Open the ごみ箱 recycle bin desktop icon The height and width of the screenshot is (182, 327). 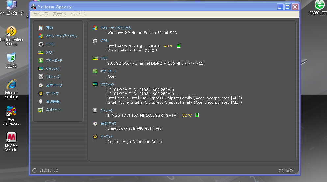point(12,60)
